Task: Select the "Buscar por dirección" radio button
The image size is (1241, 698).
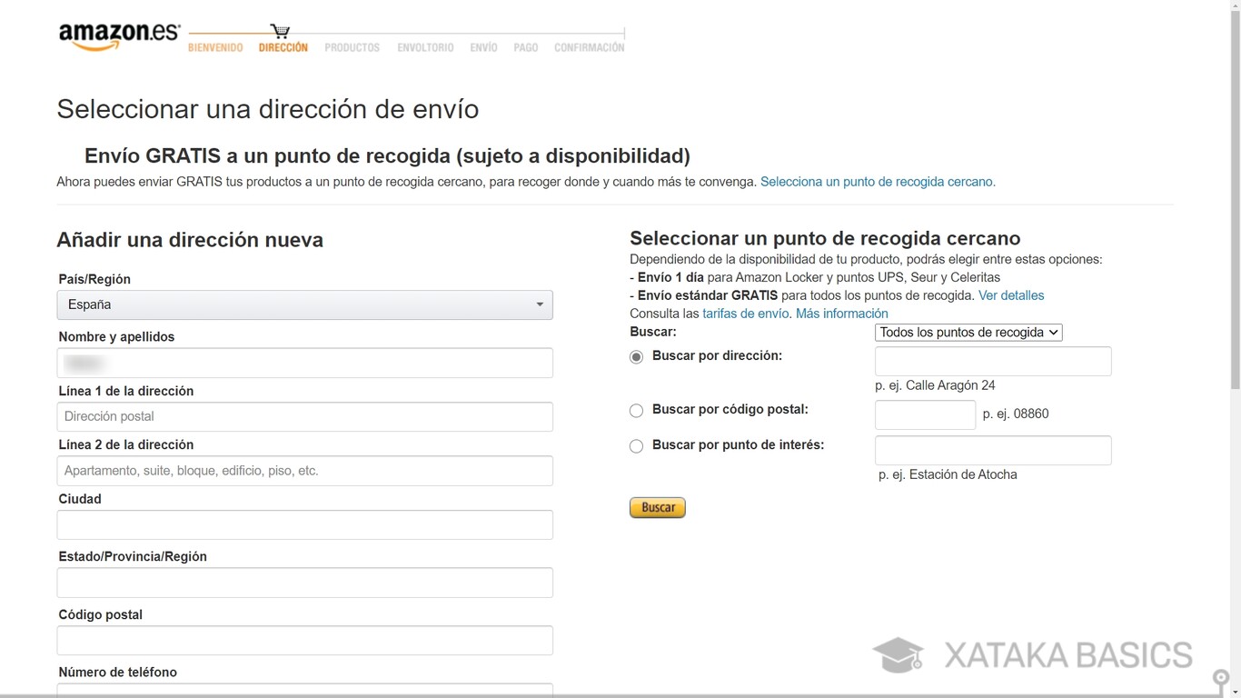Action: 636,356
